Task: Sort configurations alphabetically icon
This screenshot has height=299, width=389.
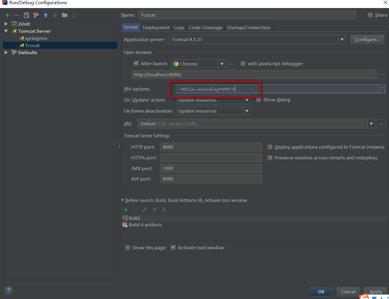Action: (x=74, y=15)
